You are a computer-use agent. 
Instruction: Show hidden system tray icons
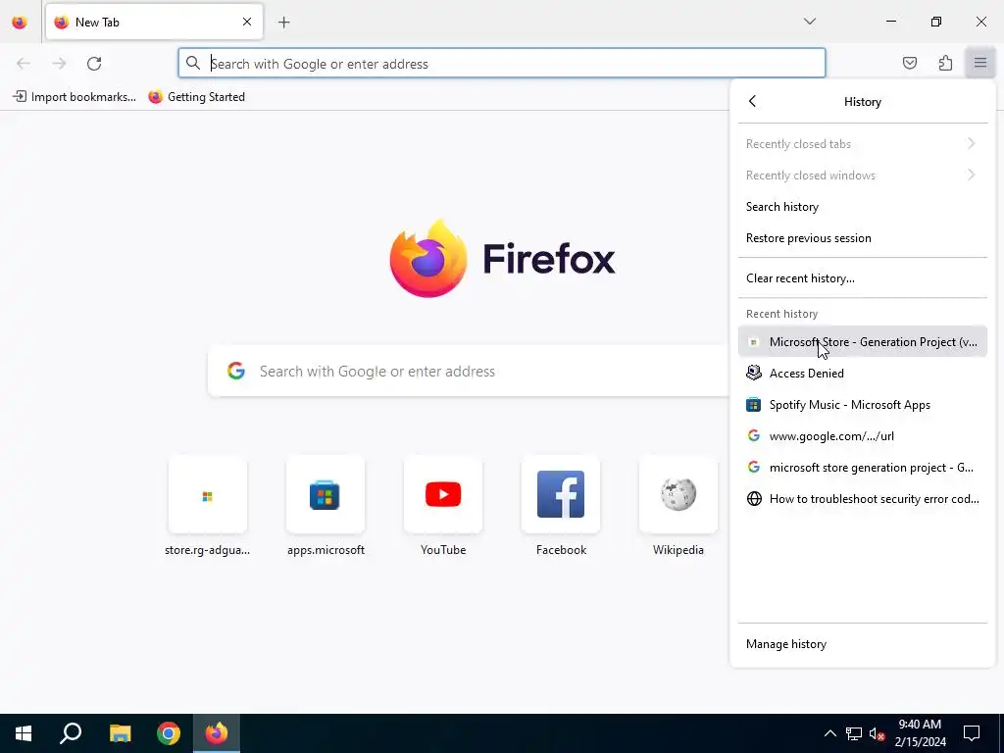(x=829, y=733)
